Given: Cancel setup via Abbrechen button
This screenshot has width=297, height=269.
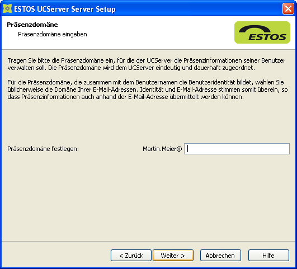Looking at the screenshot, I should (x=220, y=256).
